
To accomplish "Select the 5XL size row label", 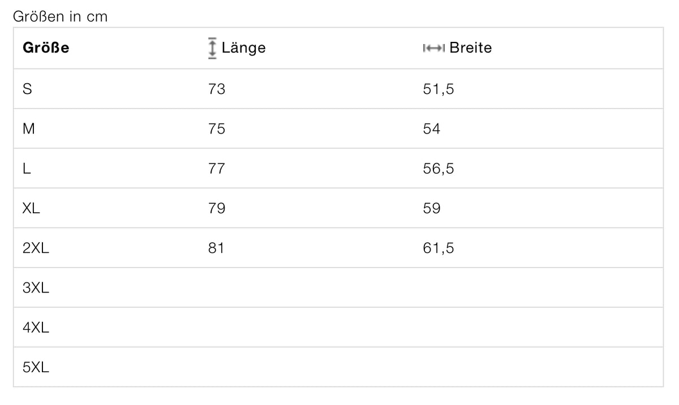I will click(36, 367).
